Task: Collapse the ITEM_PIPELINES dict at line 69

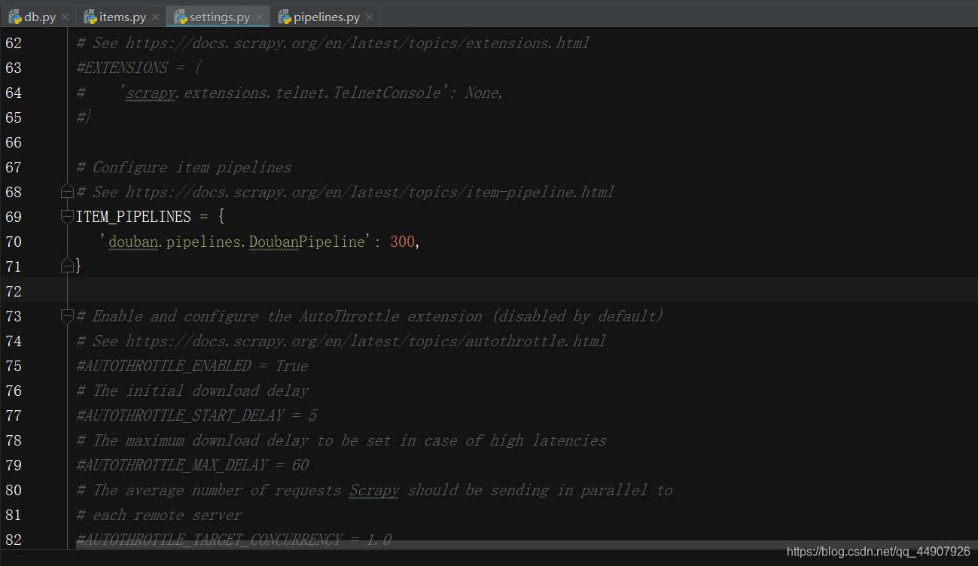Action: [67, 217]
